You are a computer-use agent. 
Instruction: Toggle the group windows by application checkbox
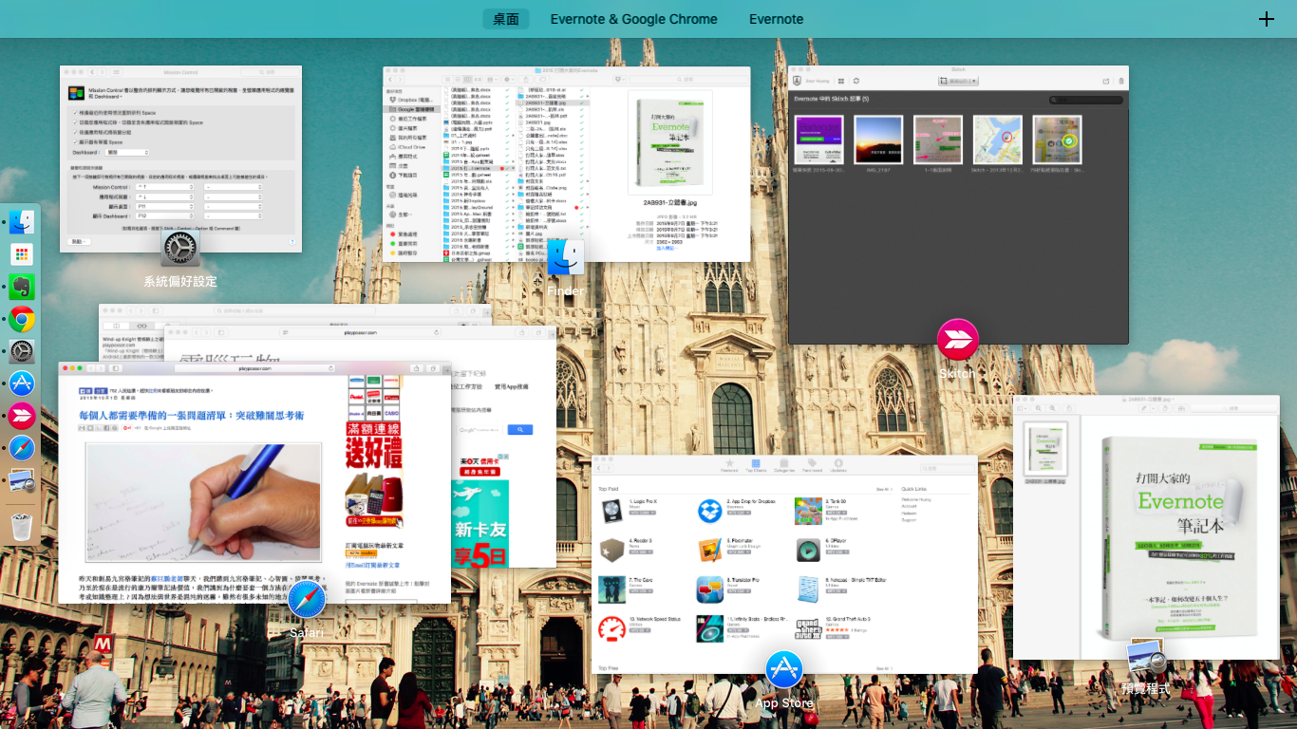point(76,131)
